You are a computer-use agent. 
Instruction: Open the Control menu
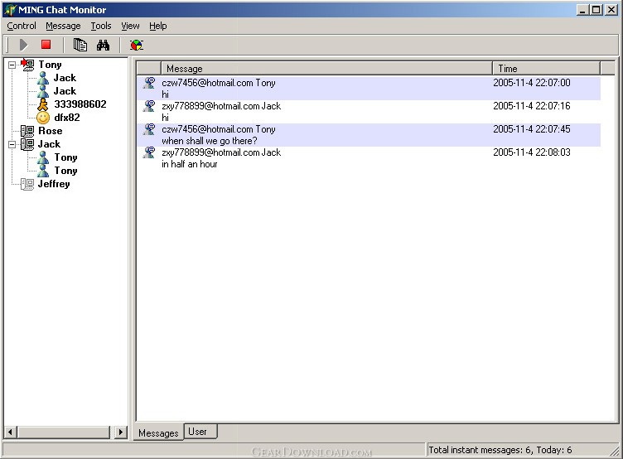[22, 26]
